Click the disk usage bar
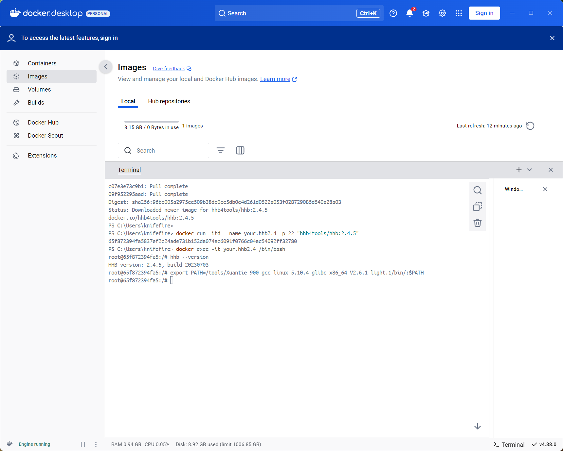563x451 pixels. [x=152, y=122]
